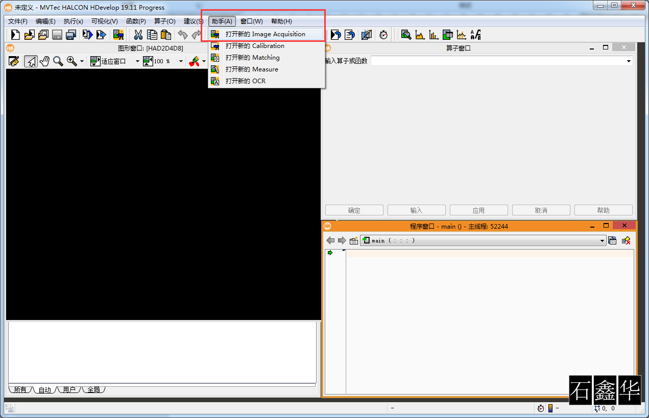This screenshot has width=649, height=418.
Task: Select 打开新的 Matching menu entry
Action: point(266,58)
